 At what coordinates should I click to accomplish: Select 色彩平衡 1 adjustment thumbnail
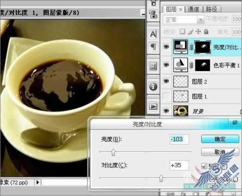point(181,65)
